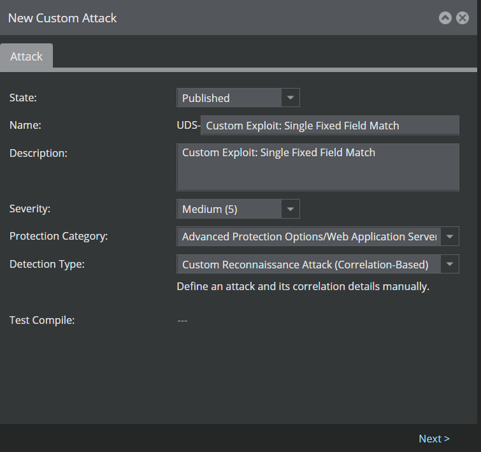Image resolution: width=481 pixels, height=452 pixels.
Task: Click the 'UDS-' name prefix text
Action: pos(189,126)
